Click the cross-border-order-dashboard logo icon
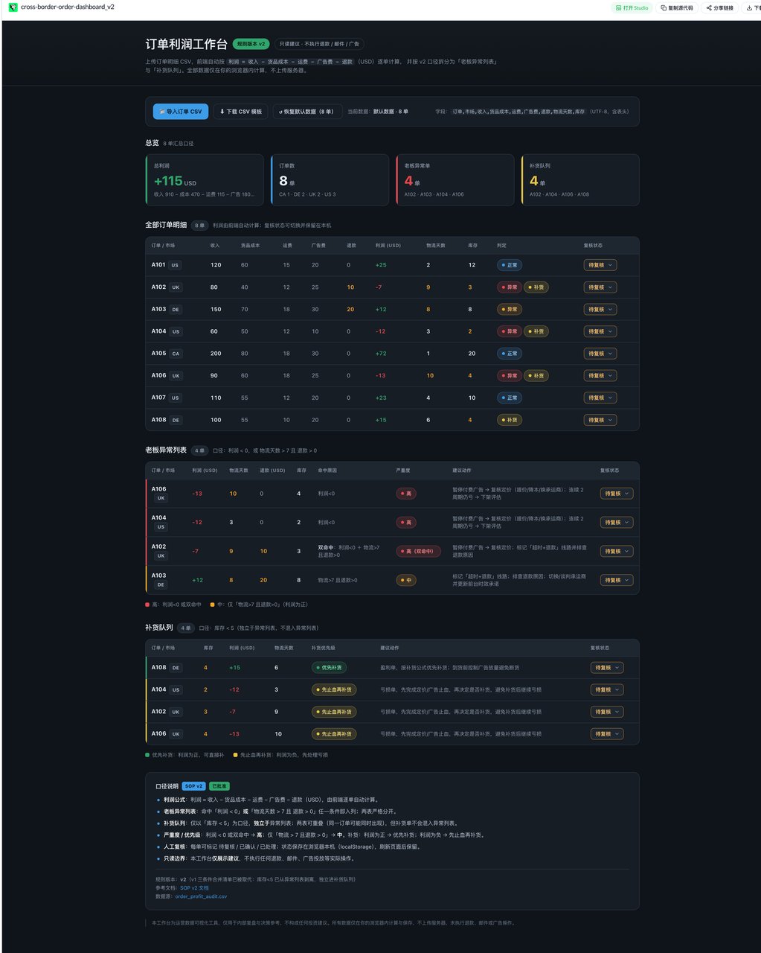The height and width of the screenshot is (953, 761). 13,7
